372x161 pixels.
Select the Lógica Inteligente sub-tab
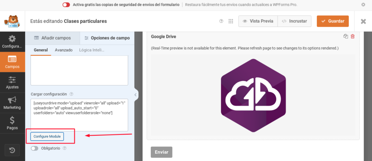[x=92, y=50]
